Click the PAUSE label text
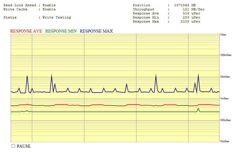239x152 pixels. pyautogui.click(x=24, y=146)
